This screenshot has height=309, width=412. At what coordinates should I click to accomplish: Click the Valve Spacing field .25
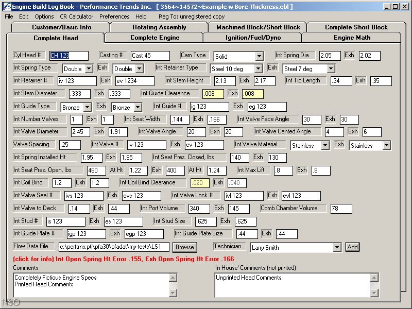[70, 145]
